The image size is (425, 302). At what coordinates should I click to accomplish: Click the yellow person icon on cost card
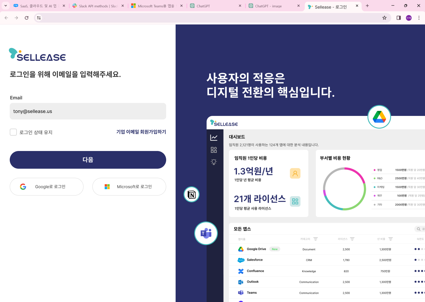[295, 173]
